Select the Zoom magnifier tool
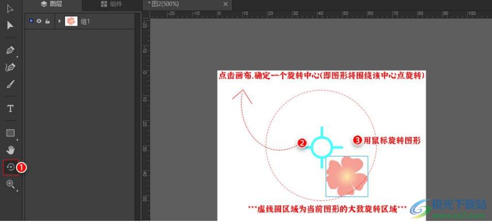 pos(10,184)
